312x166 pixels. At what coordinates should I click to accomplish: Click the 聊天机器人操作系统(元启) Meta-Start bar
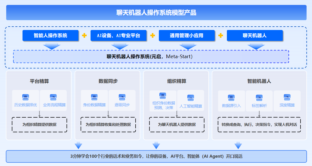point(151,57)
